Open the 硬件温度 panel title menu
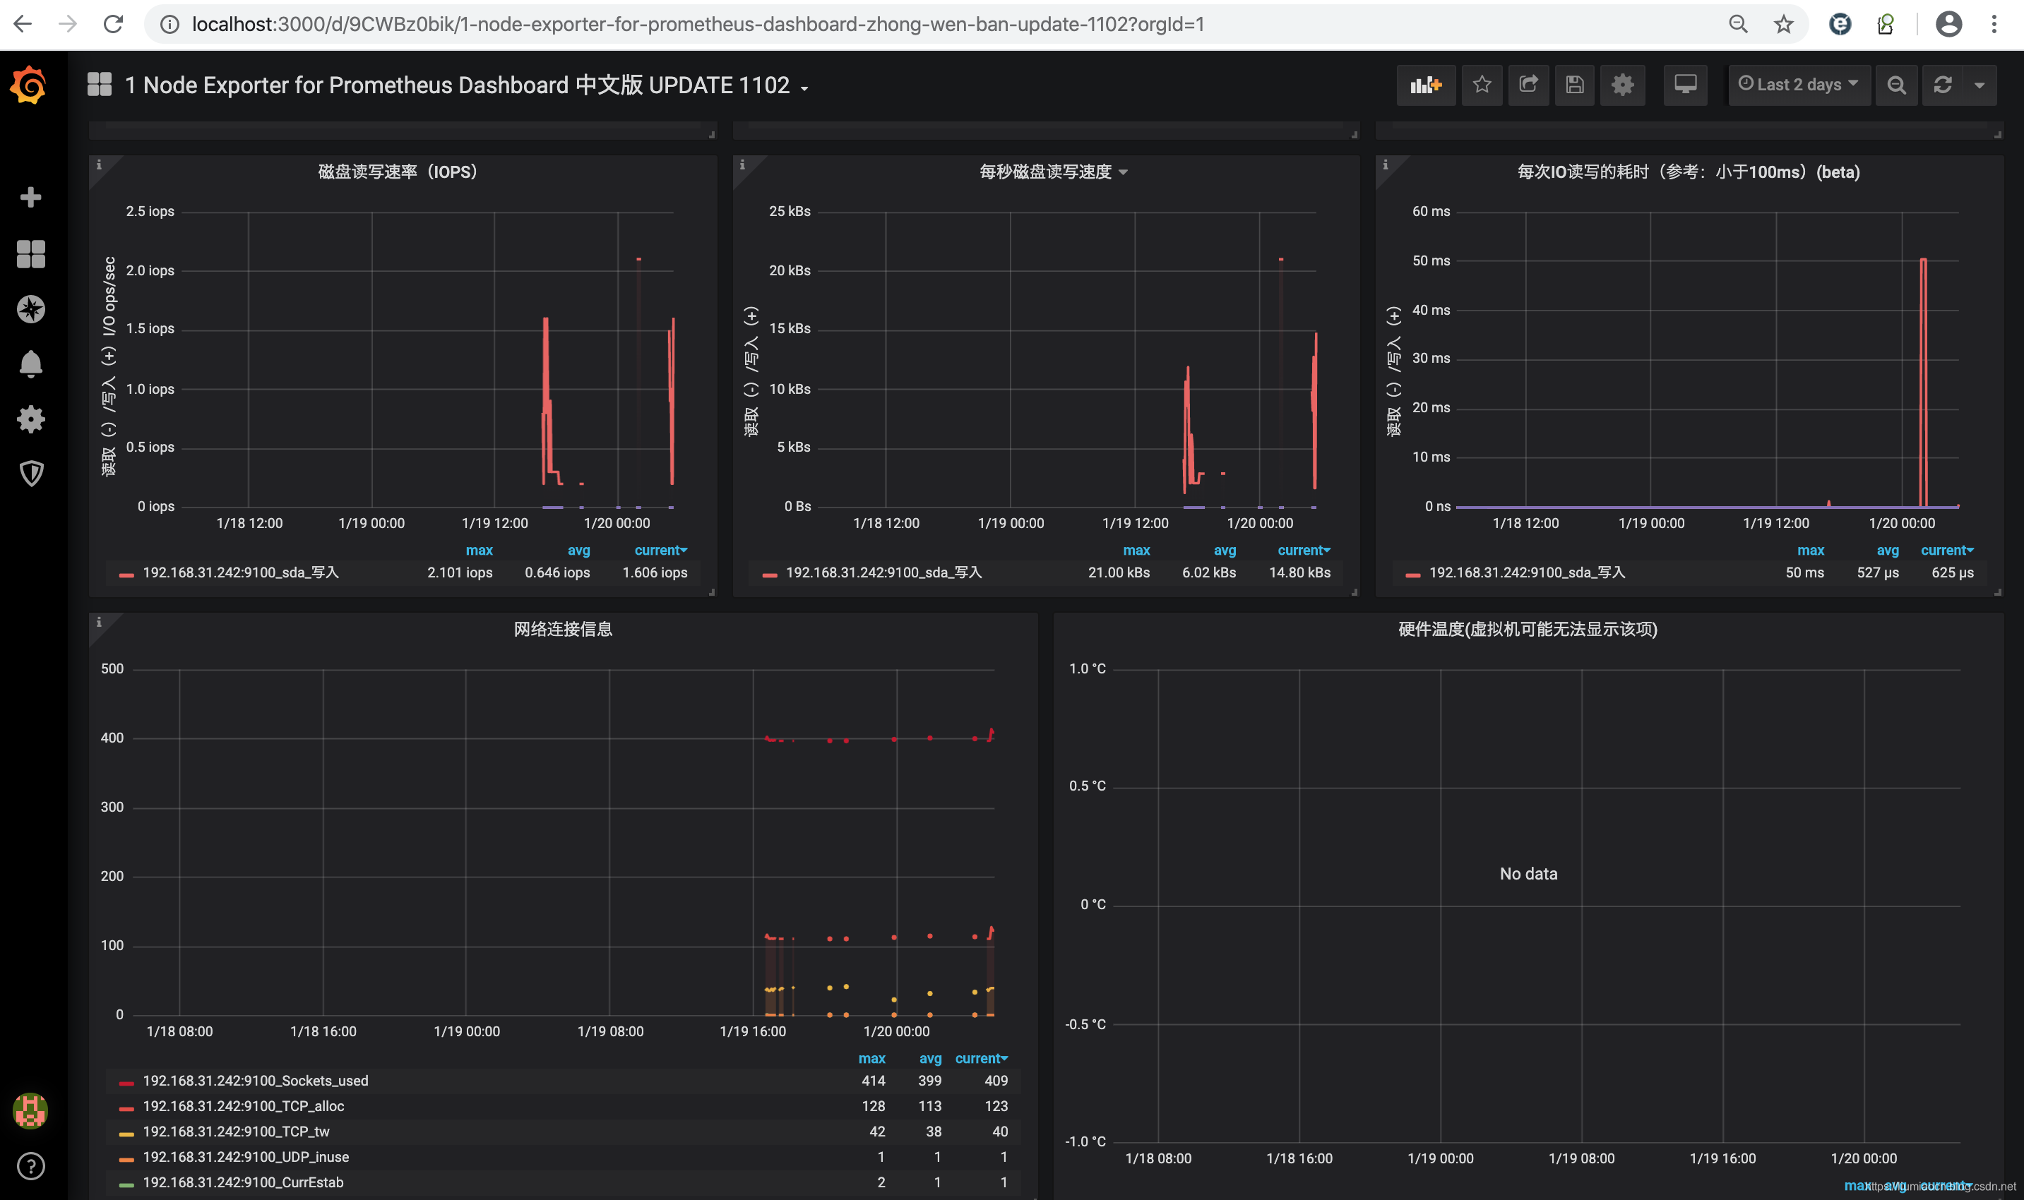This screenshot has width=2024, height=1200. (x=1528, y=629)
